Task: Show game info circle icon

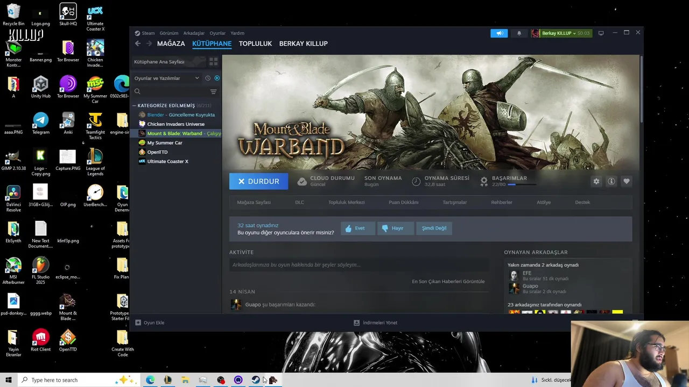Action: (611, 182)
